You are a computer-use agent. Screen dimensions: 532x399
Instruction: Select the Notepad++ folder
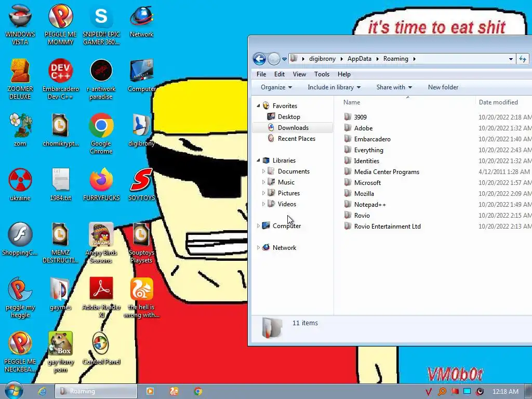(x=370, y=205)
